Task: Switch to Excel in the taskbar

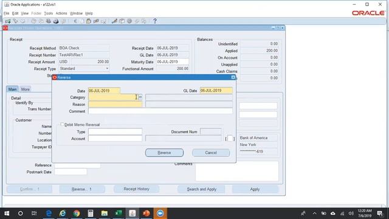Action: [x=119, y=214]
